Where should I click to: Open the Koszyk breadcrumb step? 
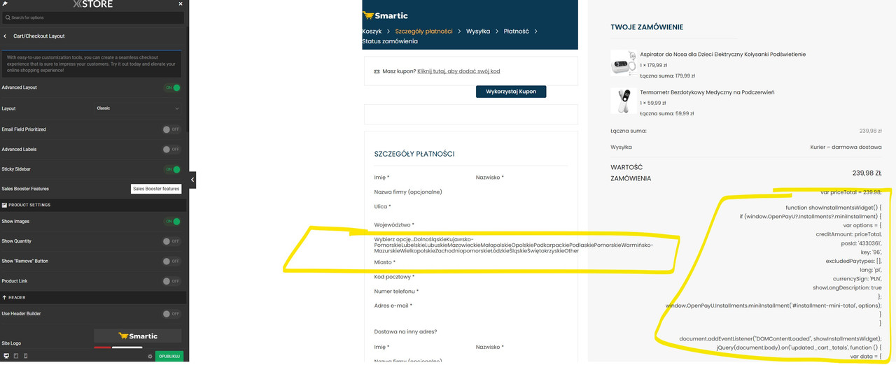click(372, 31)
